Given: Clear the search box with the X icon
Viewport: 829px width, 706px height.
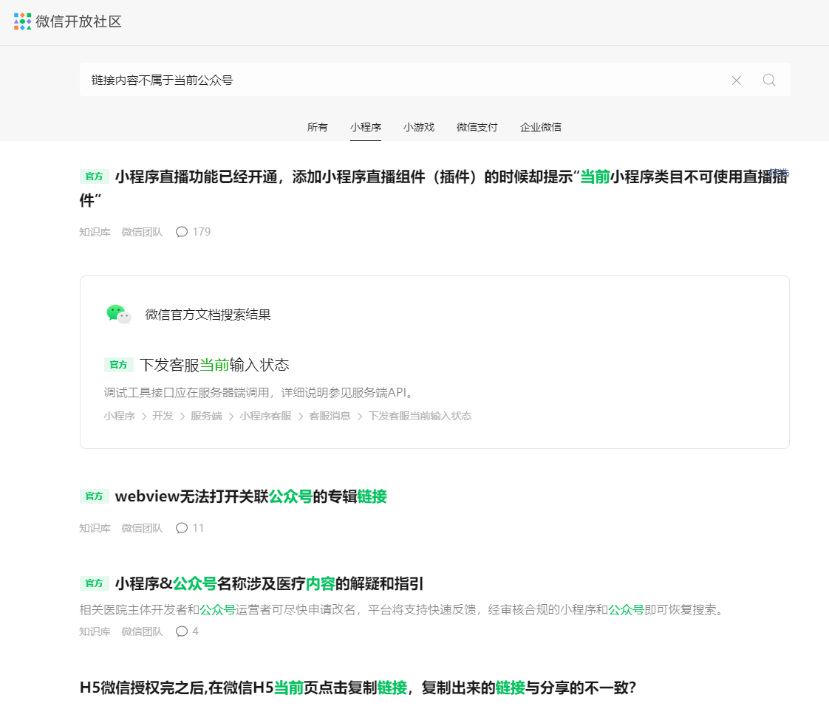Looking at the screenshot, I should [x=736, y=80].
